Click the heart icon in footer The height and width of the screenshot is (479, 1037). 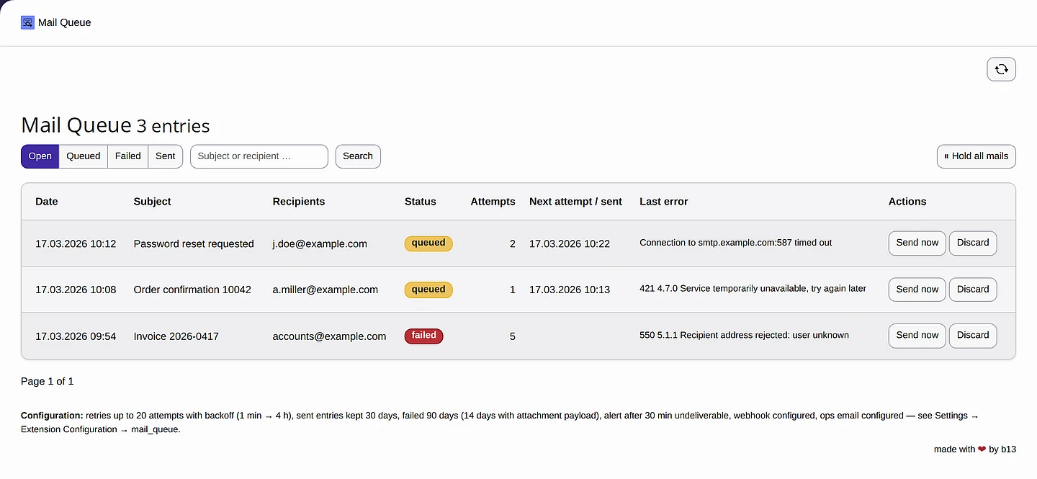tap(982, 449)
